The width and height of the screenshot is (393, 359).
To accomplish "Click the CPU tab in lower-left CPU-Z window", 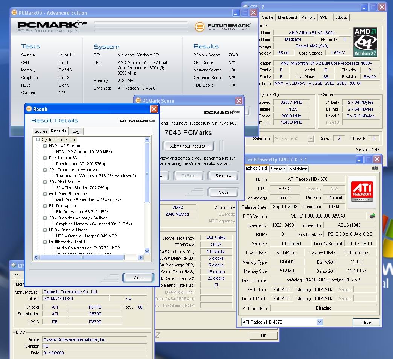I will coord(17,275).
